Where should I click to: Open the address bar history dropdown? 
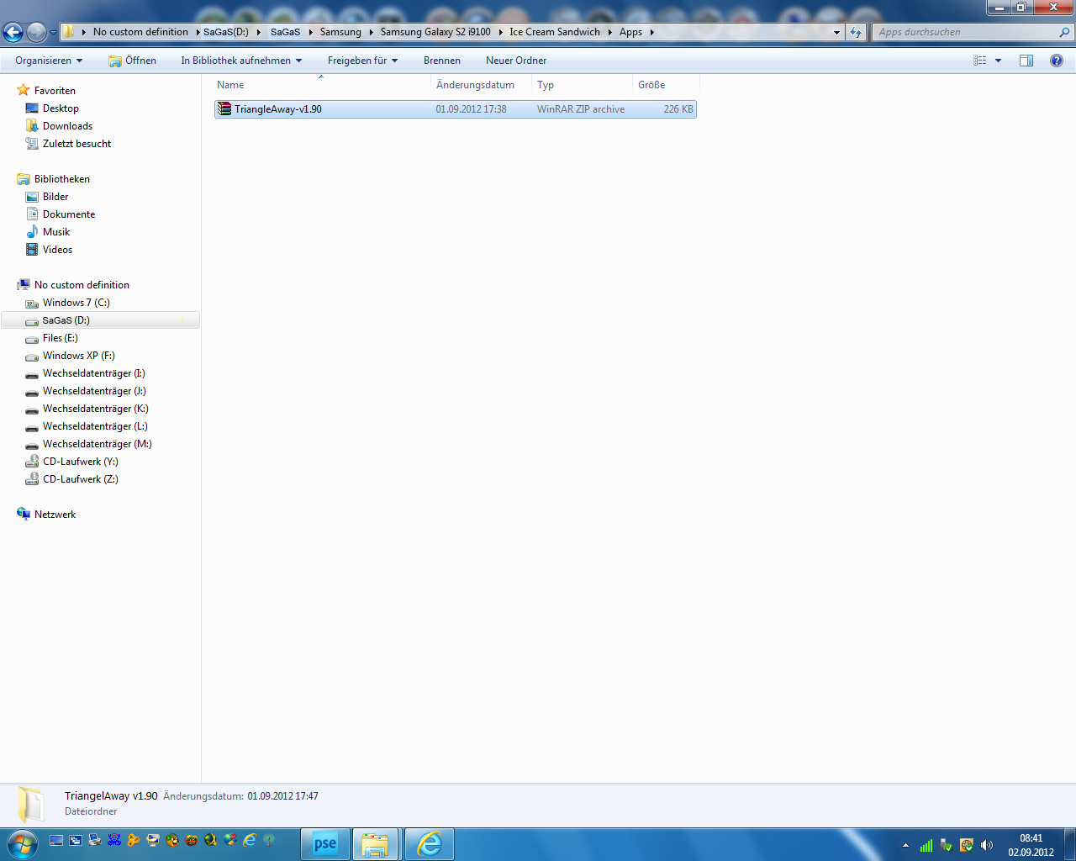836,32
